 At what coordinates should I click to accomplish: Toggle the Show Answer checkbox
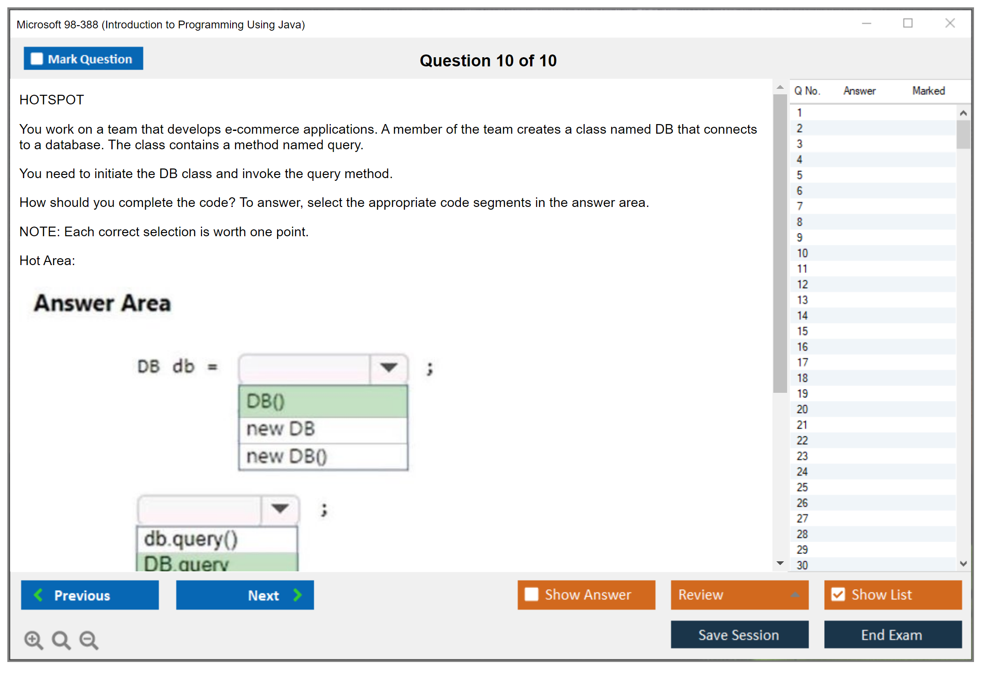point(531,595)
